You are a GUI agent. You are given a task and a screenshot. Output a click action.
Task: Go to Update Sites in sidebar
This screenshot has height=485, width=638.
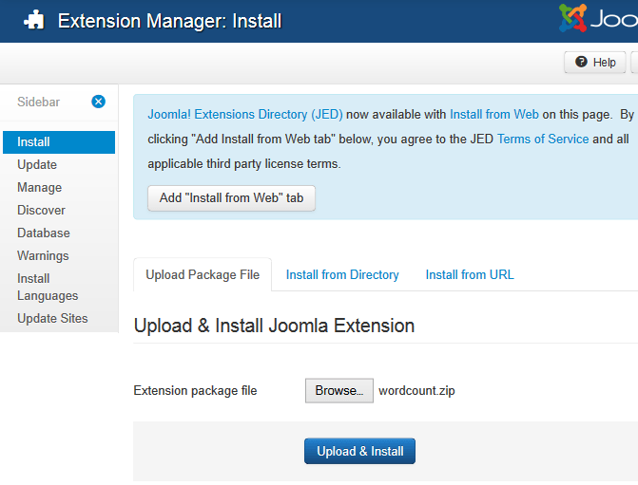click(x=52, y=318)
